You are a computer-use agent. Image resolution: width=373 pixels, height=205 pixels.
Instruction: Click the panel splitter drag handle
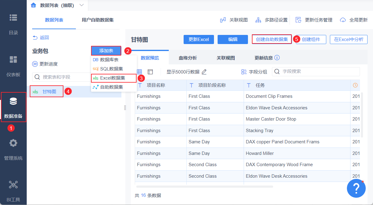click(125, 108)
